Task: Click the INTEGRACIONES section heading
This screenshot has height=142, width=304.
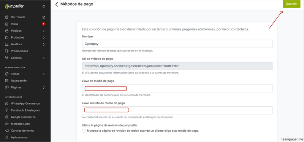Action: coord(14,97)
